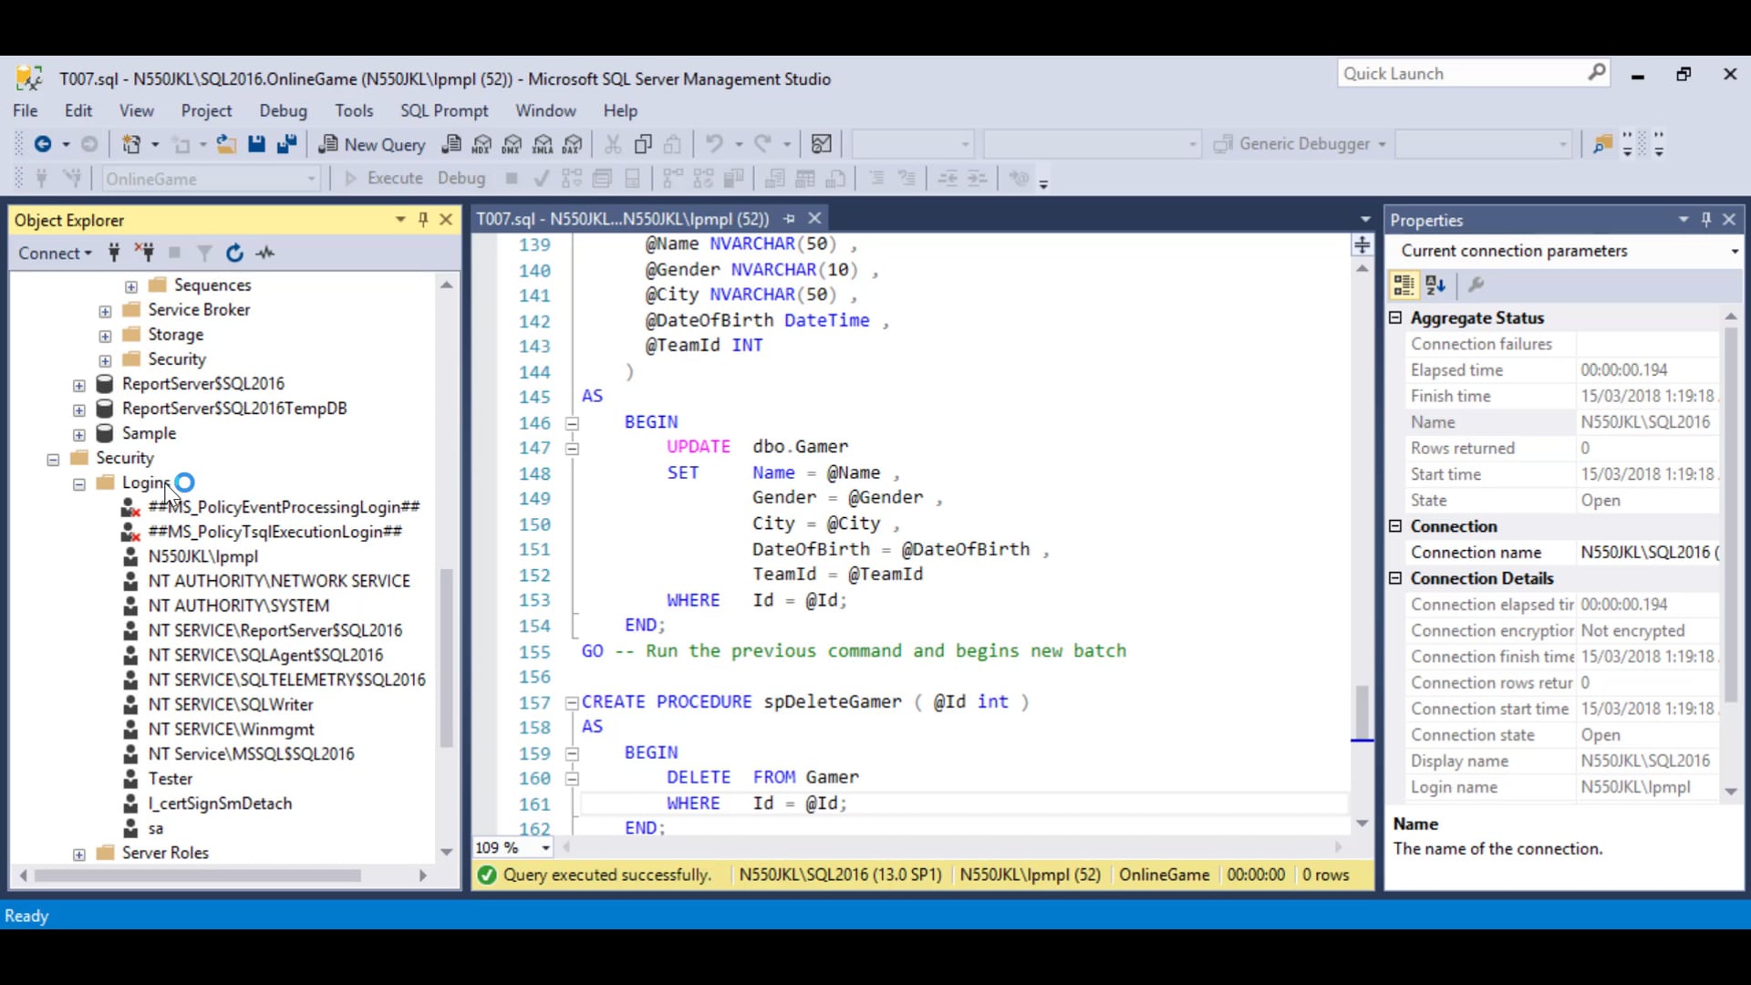The height and width of the screenshot is (985, 1751).
Task: Open the Connect dropdown in Object Explorer
Action: pos(55,253)
